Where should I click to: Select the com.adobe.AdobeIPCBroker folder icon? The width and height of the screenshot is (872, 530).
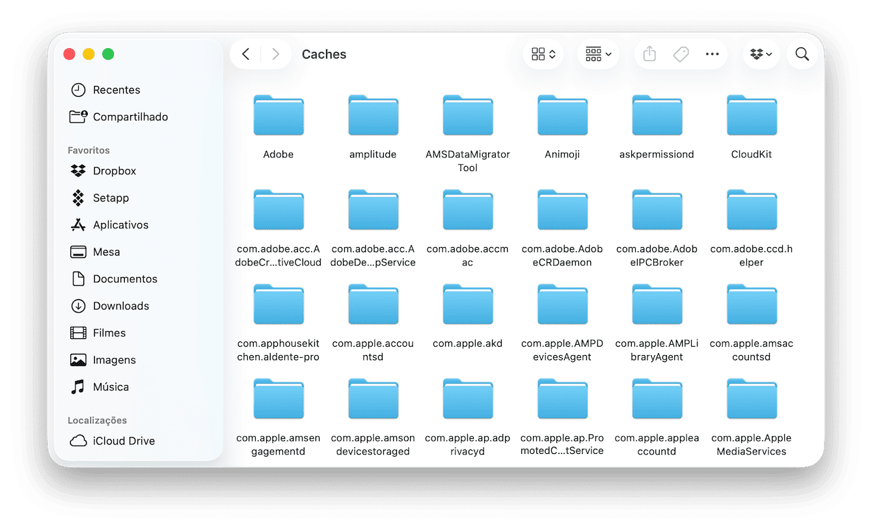click(657, 209)
